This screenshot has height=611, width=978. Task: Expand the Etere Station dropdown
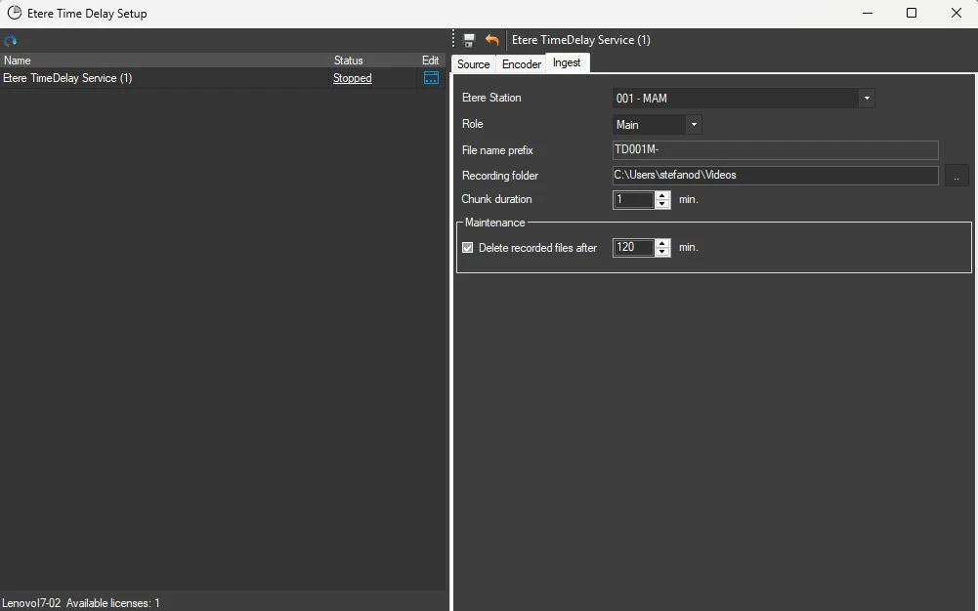pyautogui.click(x=866, y=99)
